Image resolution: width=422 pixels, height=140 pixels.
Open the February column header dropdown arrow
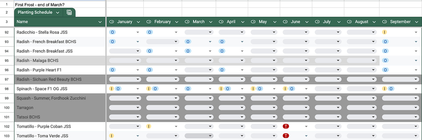coord(176,22)
